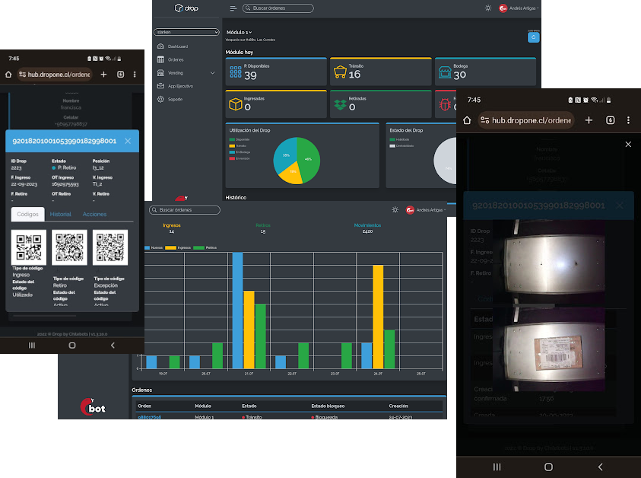Viewport: 641px width, 478px height.
Task: Open Soporte in the sidebar menu
Action: [176, 100]
